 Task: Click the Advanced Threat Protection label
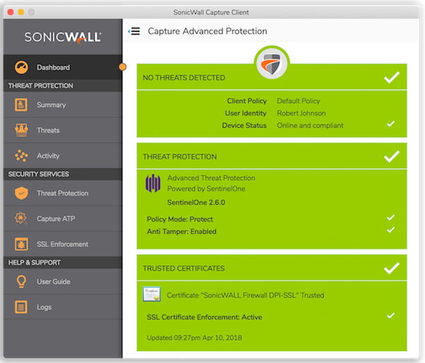click(x=211, y=178)
